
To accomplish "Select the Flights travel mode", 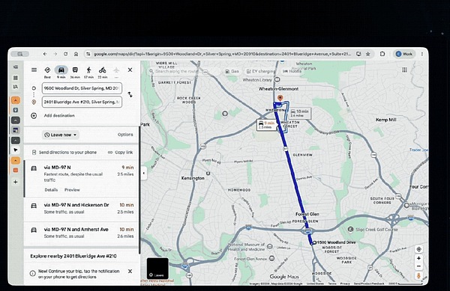I will (116, 72).
